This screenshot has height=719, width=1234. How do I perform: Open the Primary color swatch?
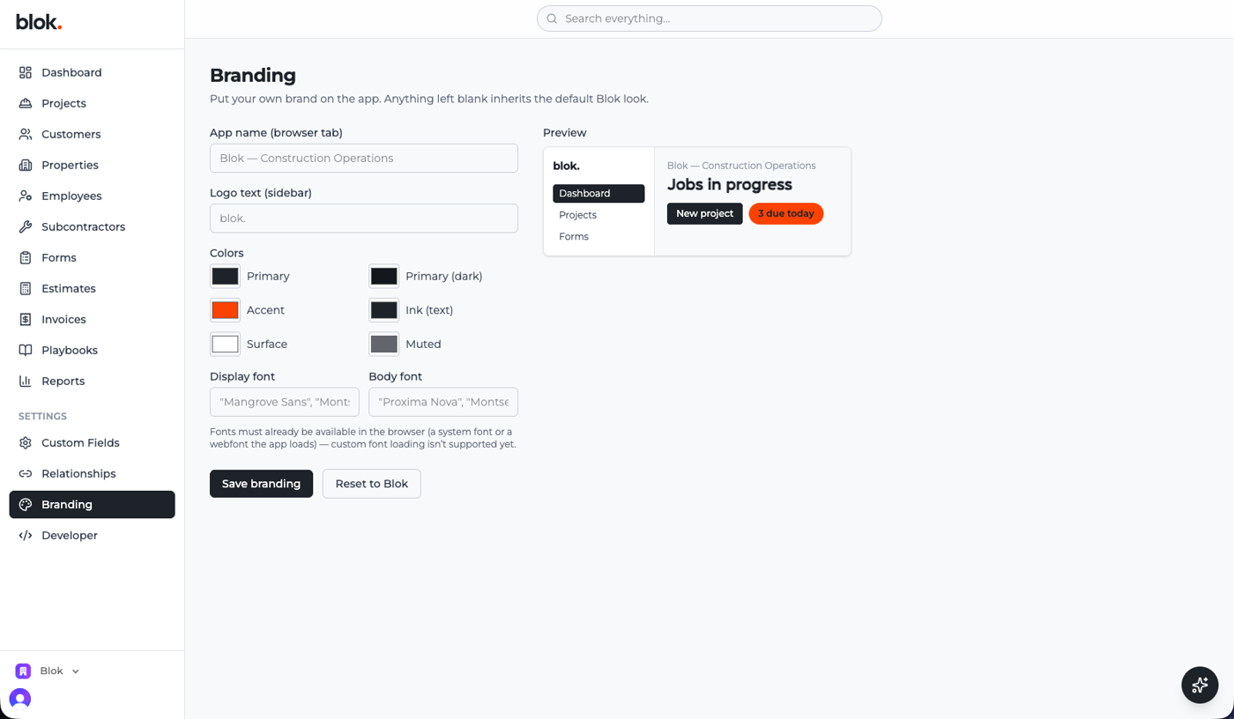(225, 276)
